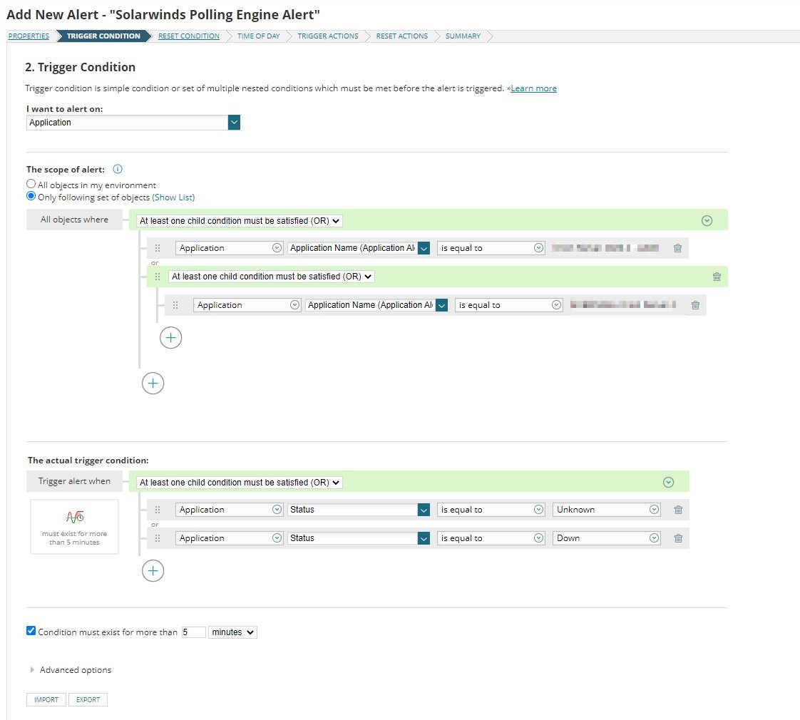Viewport: 800px width, 720px height.
Task: Open nested scope OR operator dropdown
Action: (272, 277)
